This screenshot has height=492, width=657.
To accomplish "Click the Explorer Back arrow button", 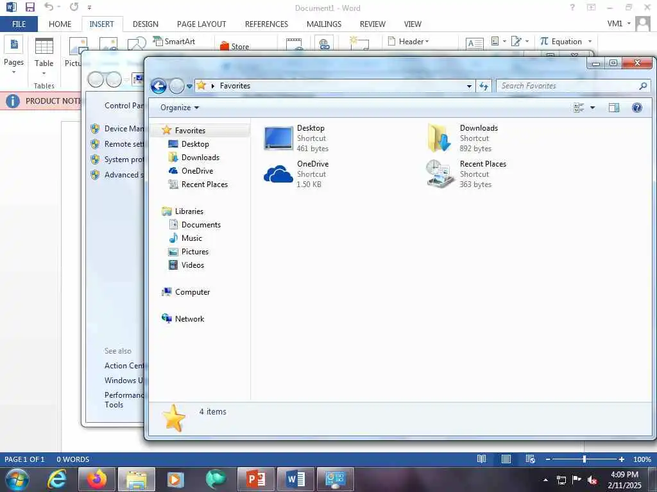I will pyautogui.click(x=158, y=86).
